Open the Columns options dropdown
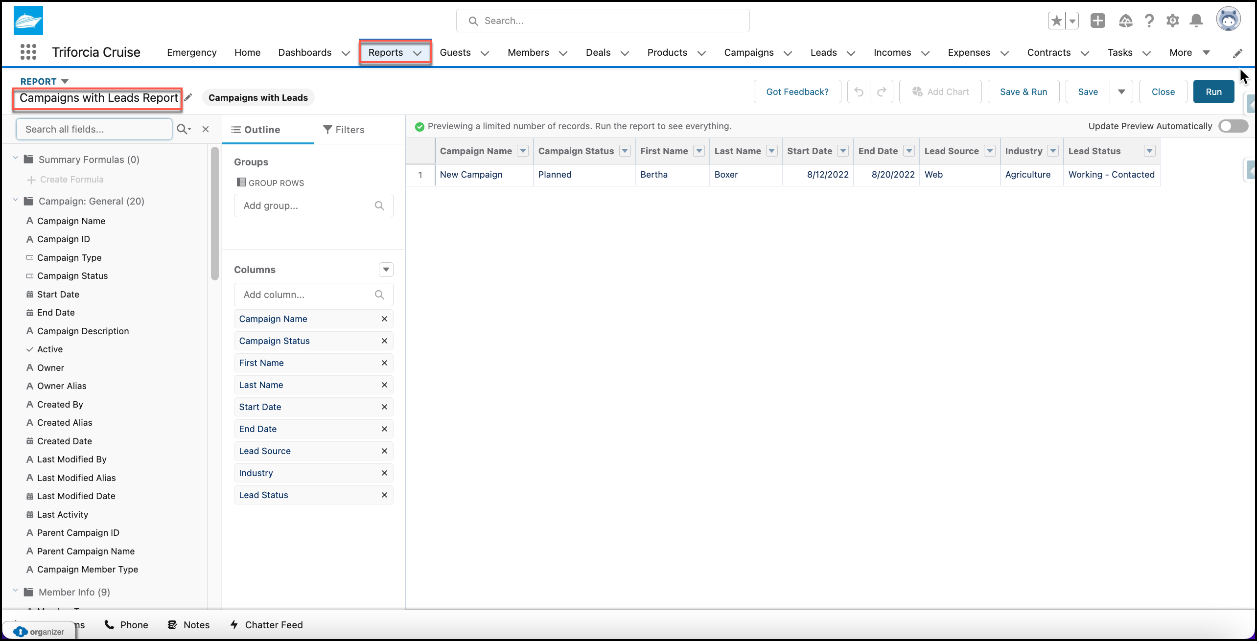The image size is (1257, 641). [x=386, y=270]
